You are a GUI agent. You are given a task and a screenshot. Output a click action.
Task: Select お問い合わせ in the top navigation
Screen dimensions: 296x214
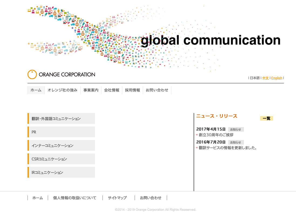pyautogui.click(x=157, y=90)
